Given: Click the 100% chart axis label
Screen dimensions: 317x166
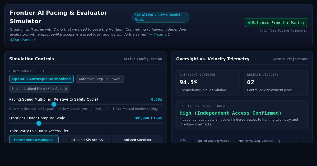Looking at the screenshot, I should pyautogui.click(x=183, y=140).
